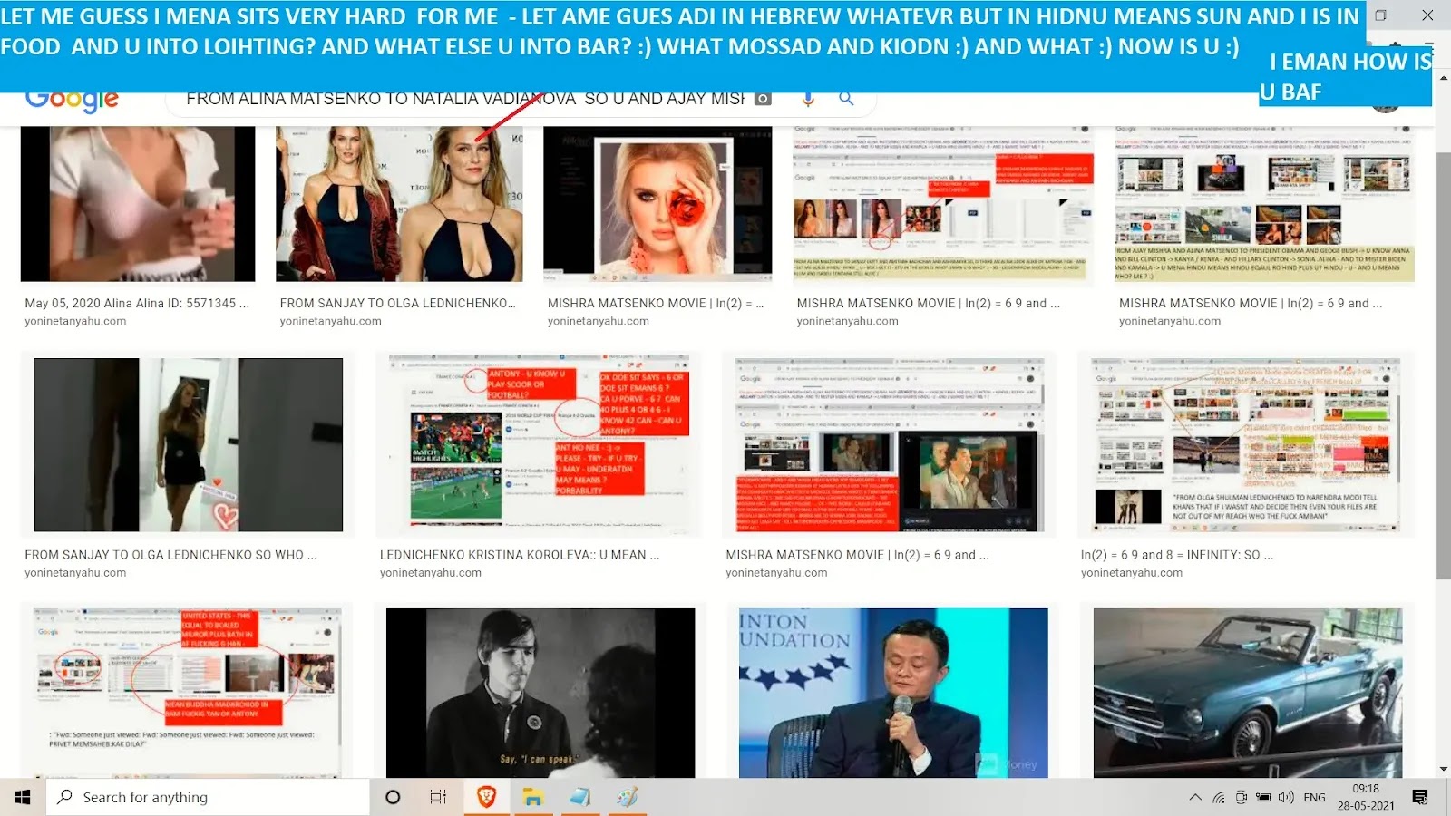Click the Cortana circle icon
Screen dimensions: 1451x816
tap(393, 797)
